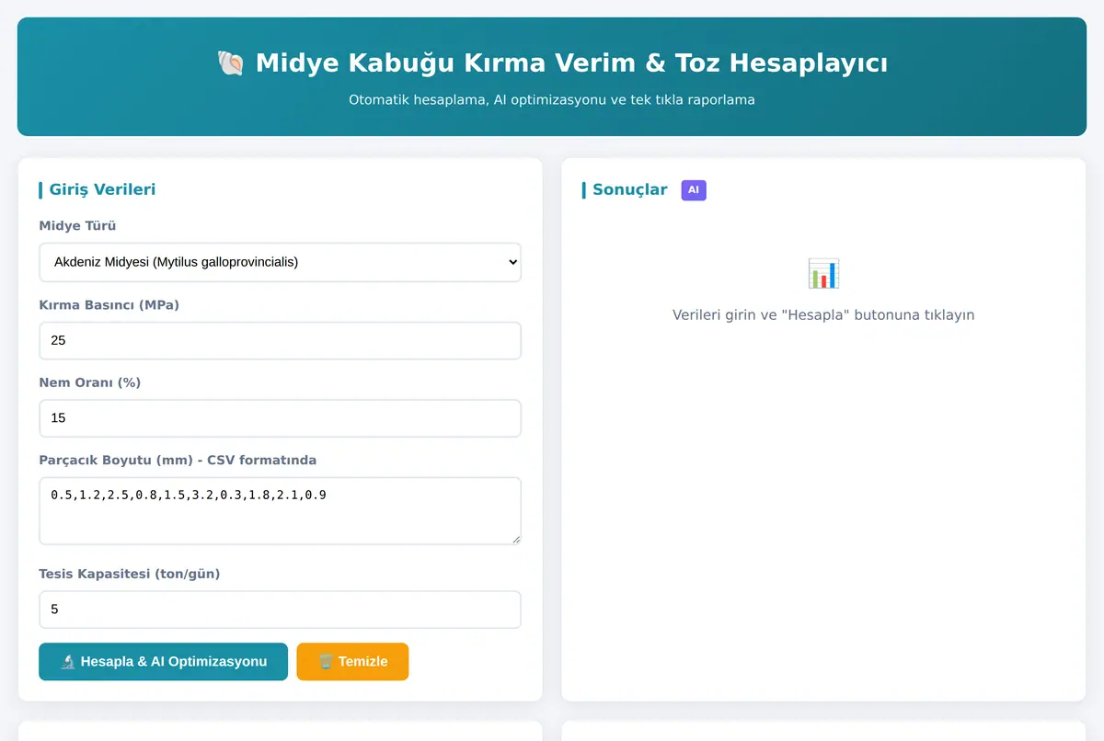Click the Parçacık Boyutu CSV textarea

coord(280,511)
